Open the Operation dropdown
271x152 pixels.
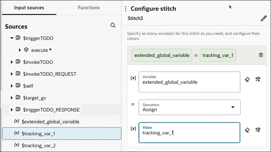[233, 107]
